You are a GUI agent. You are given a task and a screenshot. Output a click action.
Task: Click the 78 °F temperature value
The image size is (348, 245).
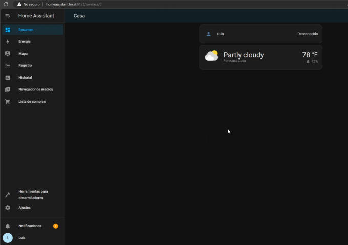310,55
